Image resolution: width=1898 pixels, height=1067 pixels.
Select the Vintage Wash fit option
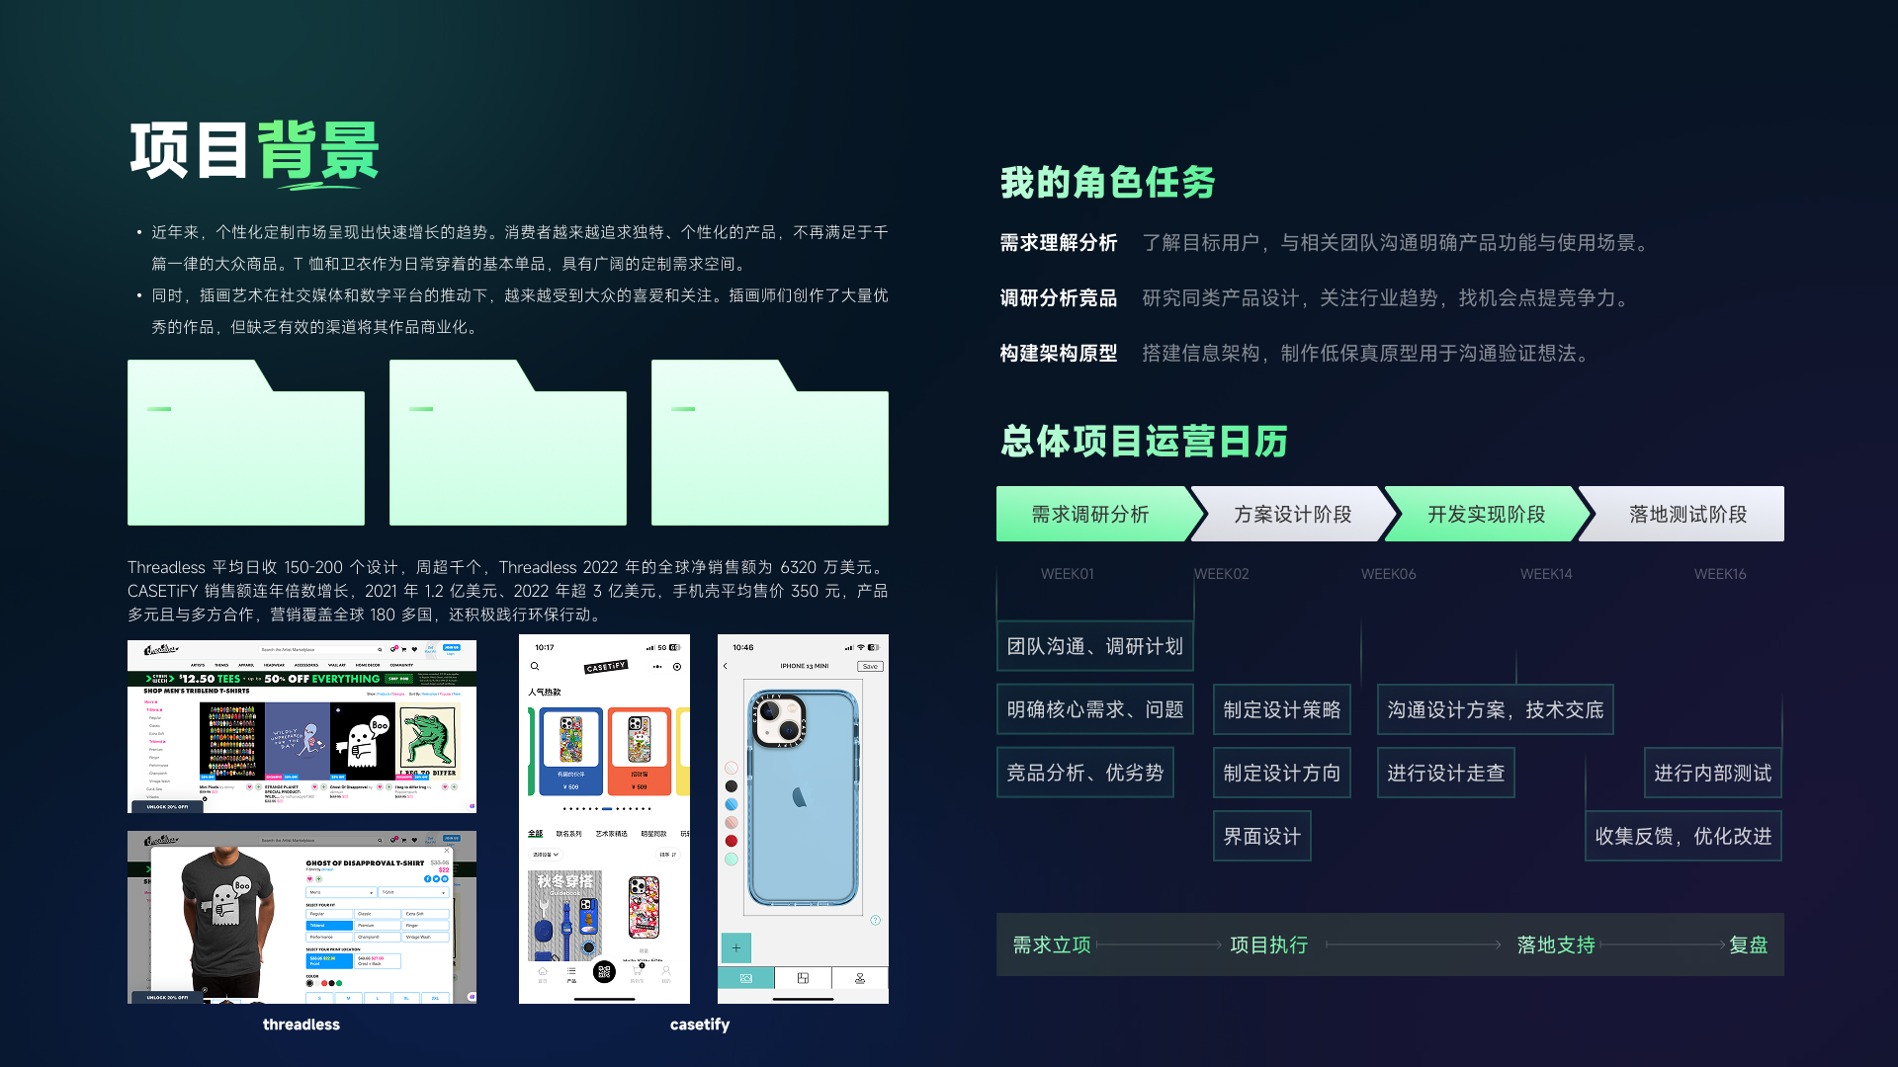(x=426, y=937)
